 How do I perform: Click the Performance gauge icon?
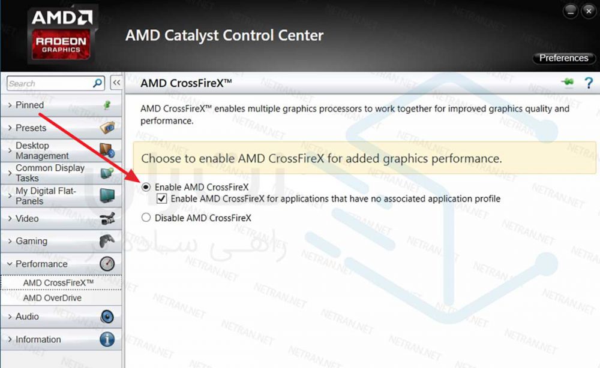click(107, 264)
